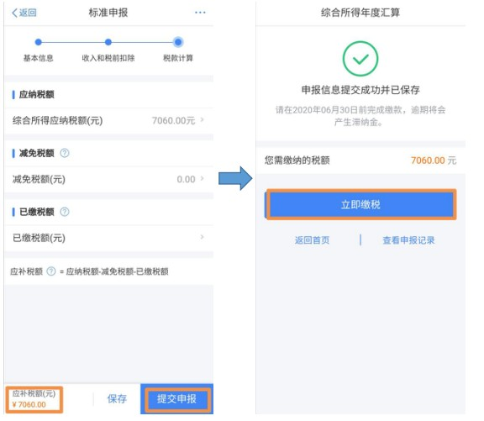Jump to 收入和税前扣除 step dot
The image size is (484, 421).
108,42
